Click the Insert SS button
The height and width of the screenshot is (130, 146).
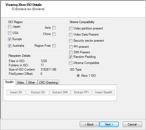pos(16,92)
